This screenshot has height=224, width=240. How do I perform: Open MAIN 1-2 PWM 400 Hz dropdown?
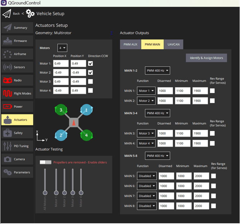(x=157, y=70)
